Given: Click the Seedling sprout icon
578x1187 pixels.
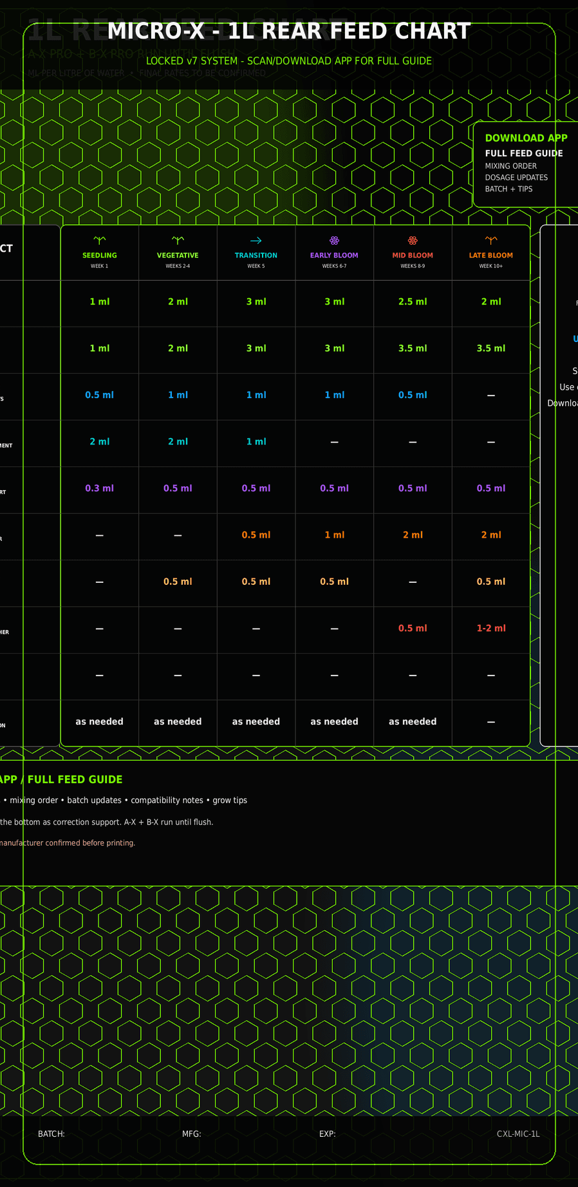Looking at the screenshot, I should (100, 240).
